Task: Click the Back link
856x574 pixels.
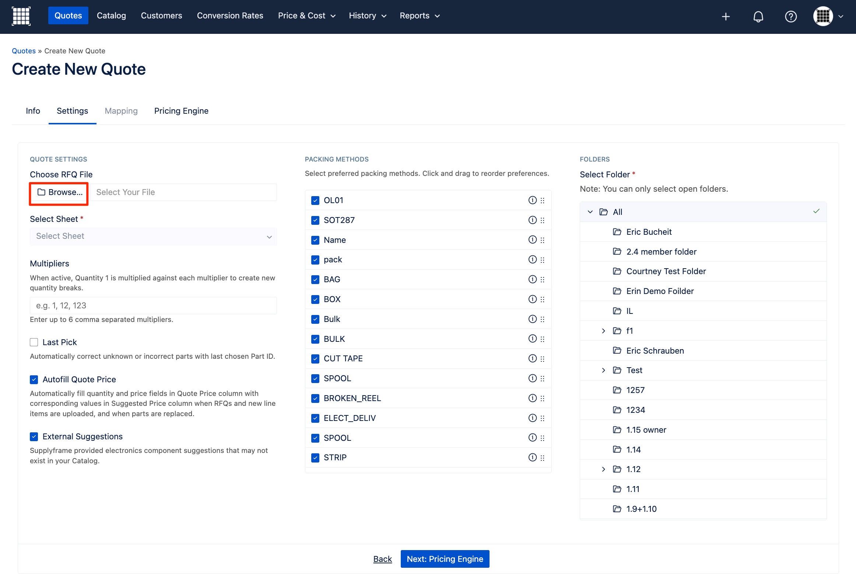Action: [382, 559]
